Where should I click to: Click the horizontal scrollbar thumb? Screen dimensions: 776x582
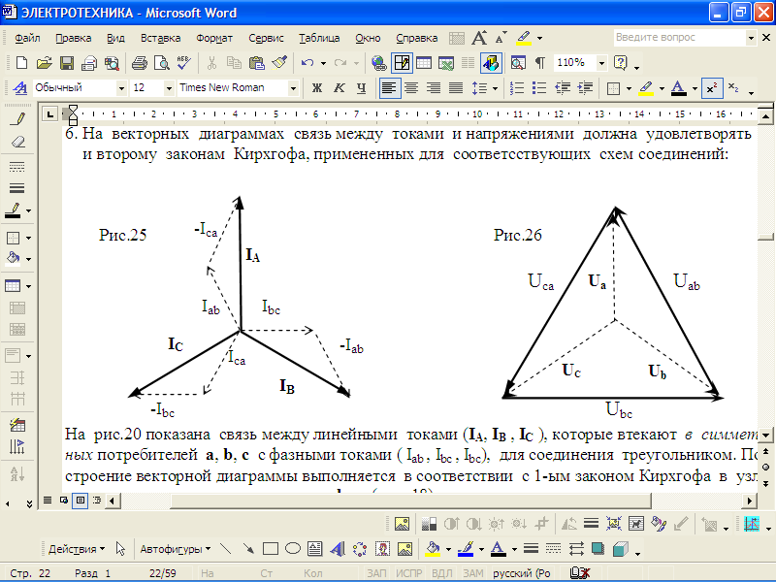click(410, 501)
